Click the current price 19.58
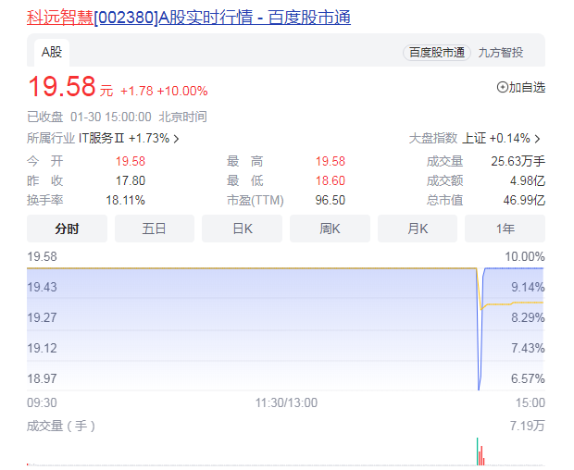 tap(62, 87)
